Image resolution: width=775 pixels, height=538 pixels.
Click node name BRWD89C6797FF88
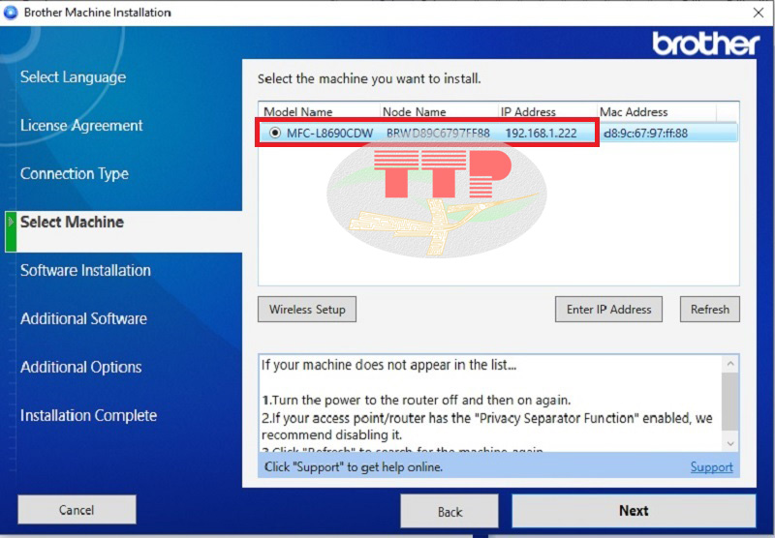(438, 134)
